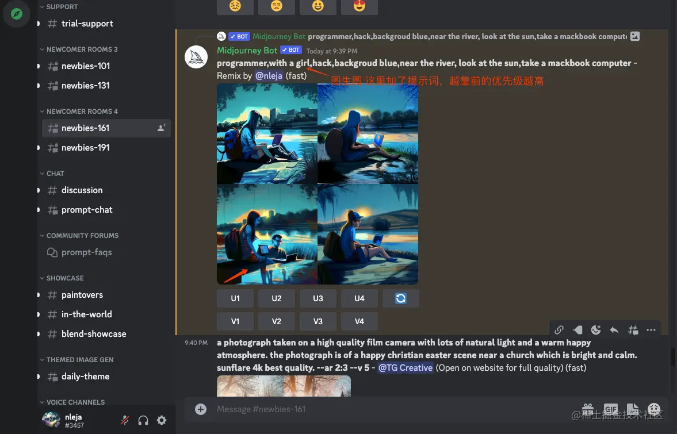Toggle deafen headphones icon
This screenshot has height=434, width=677.
tap(143, 420)
